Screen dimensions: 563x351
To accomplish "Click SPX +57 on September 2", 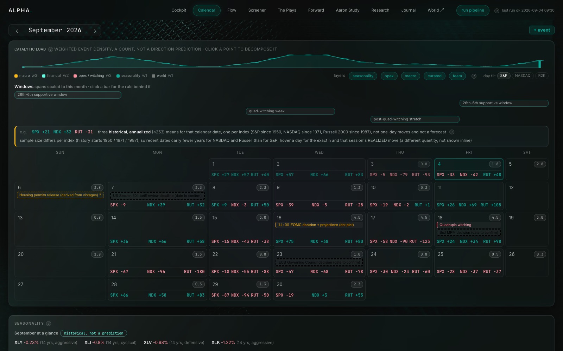I will (x=285, y=175).
